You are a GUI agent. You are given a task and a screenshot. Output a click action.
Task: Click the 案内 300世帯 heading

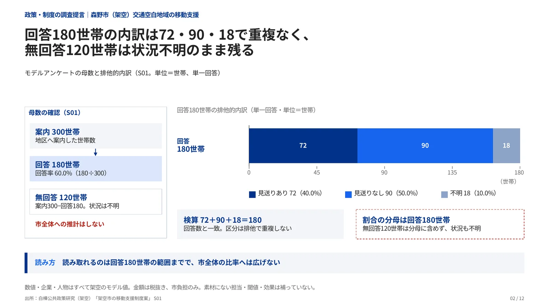(57, 132)
